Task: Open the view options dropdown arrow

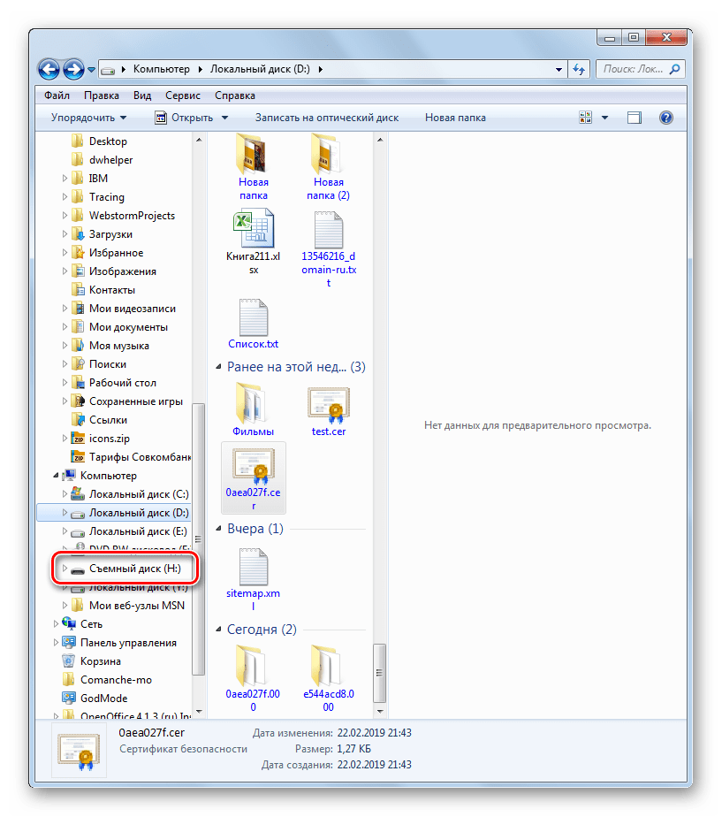Action: (605, 118)
